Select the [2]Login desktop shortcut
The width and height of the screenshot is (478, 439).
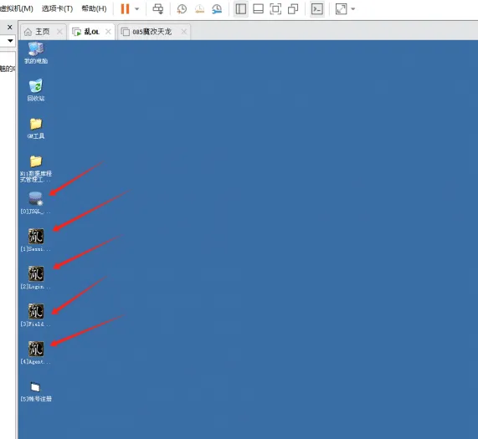point(36,278)
